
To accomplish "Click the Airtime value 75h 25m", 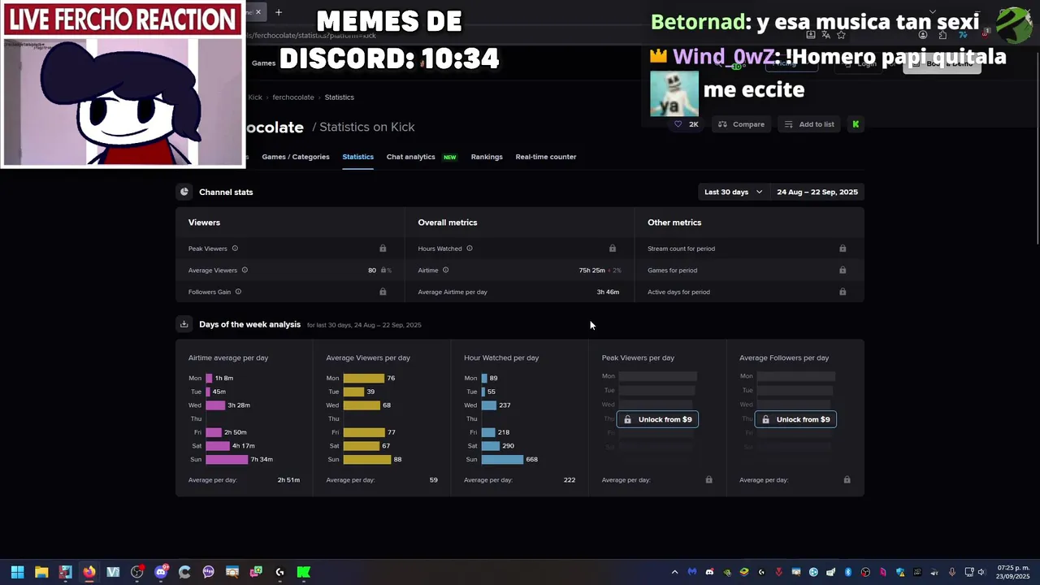I will [x=591, y=270].
